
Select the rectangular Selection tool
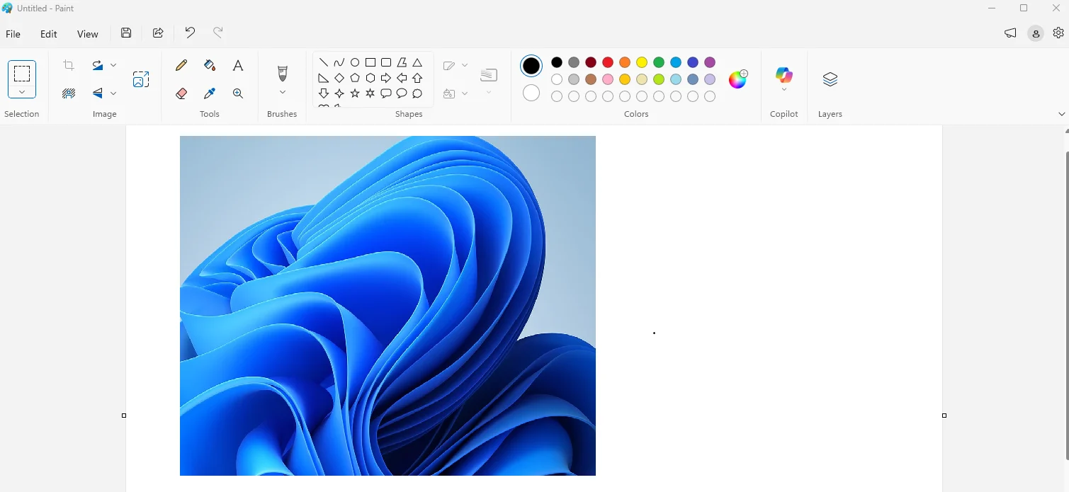(22, 73)
